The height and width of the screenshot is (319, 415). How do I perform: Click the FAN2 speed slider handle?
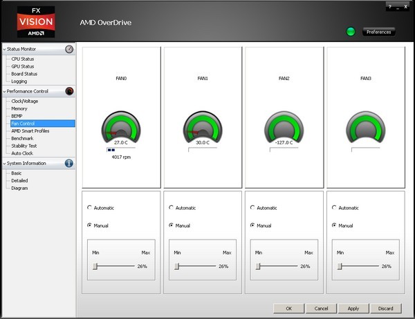point(259,266)
